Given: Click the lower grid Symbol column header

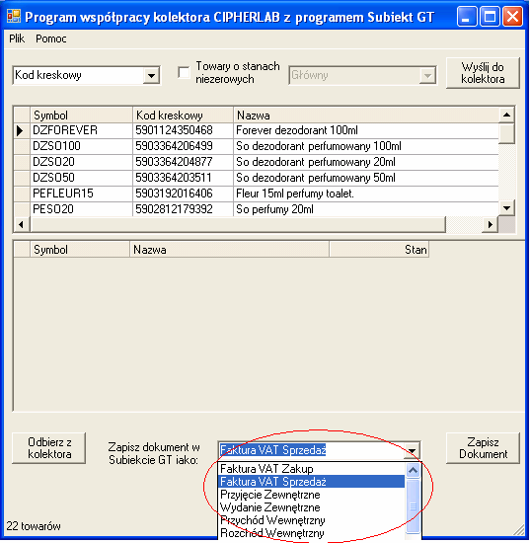Looking at the screenshot, I should (80, 250).
